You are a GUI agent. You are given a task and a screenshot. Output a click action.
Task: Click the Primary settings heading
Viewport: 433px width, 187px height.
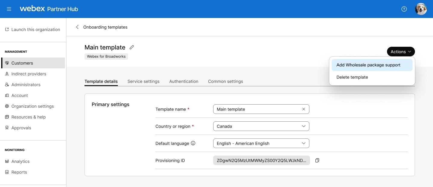click(110, 104)
